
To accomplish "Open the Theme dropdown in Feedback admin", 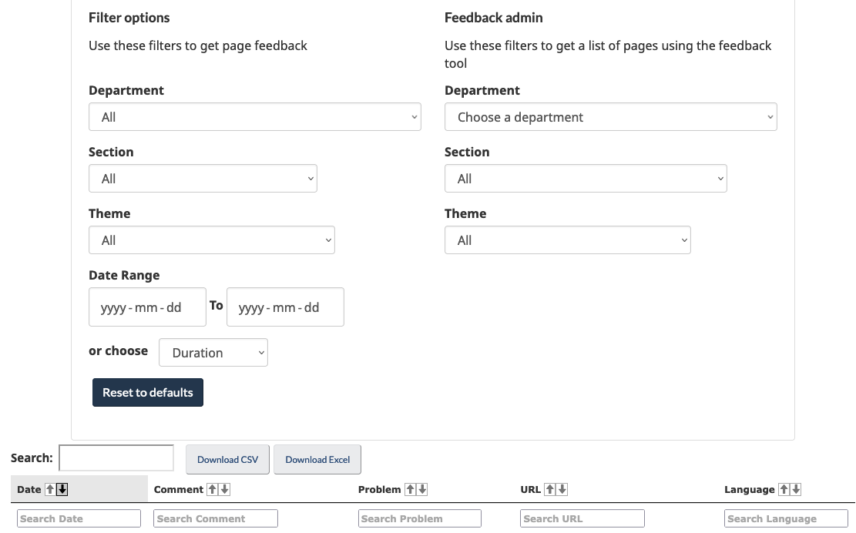I will 567,240.
